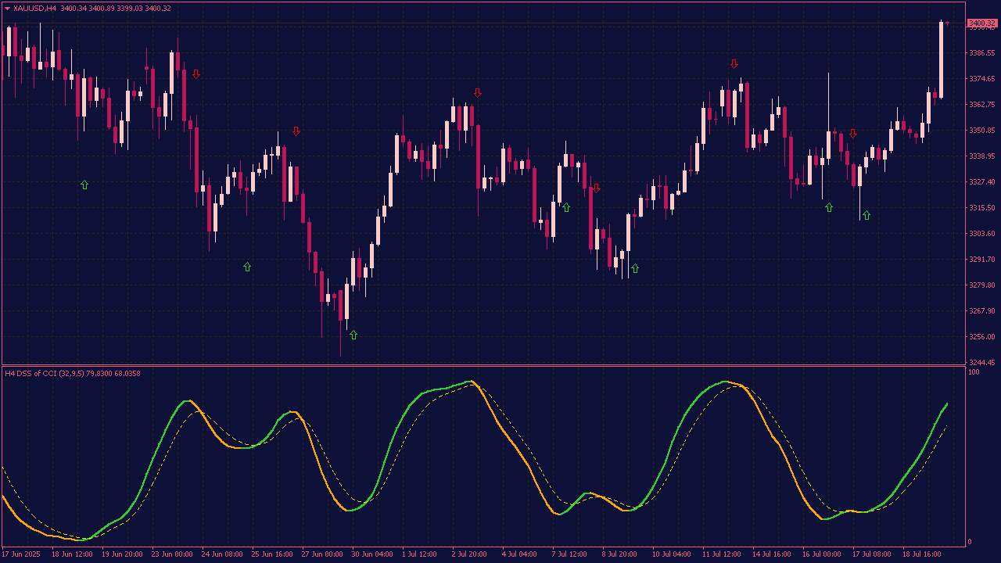Select the rightmost green buy arrow
Screen dimensions: 1001x563
(866, 215)
